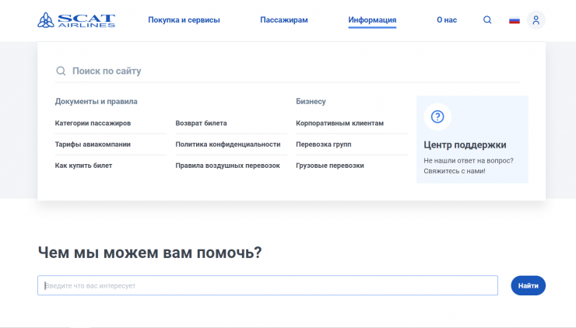Expand the Пассажирам menu
The image size is (576, 328).
tap(283, 20)
